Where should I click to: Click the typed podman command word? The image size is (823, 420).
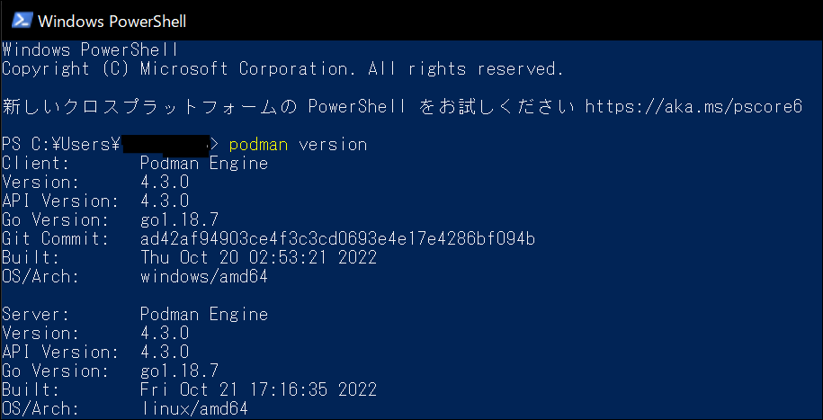[x=259, y=145]
